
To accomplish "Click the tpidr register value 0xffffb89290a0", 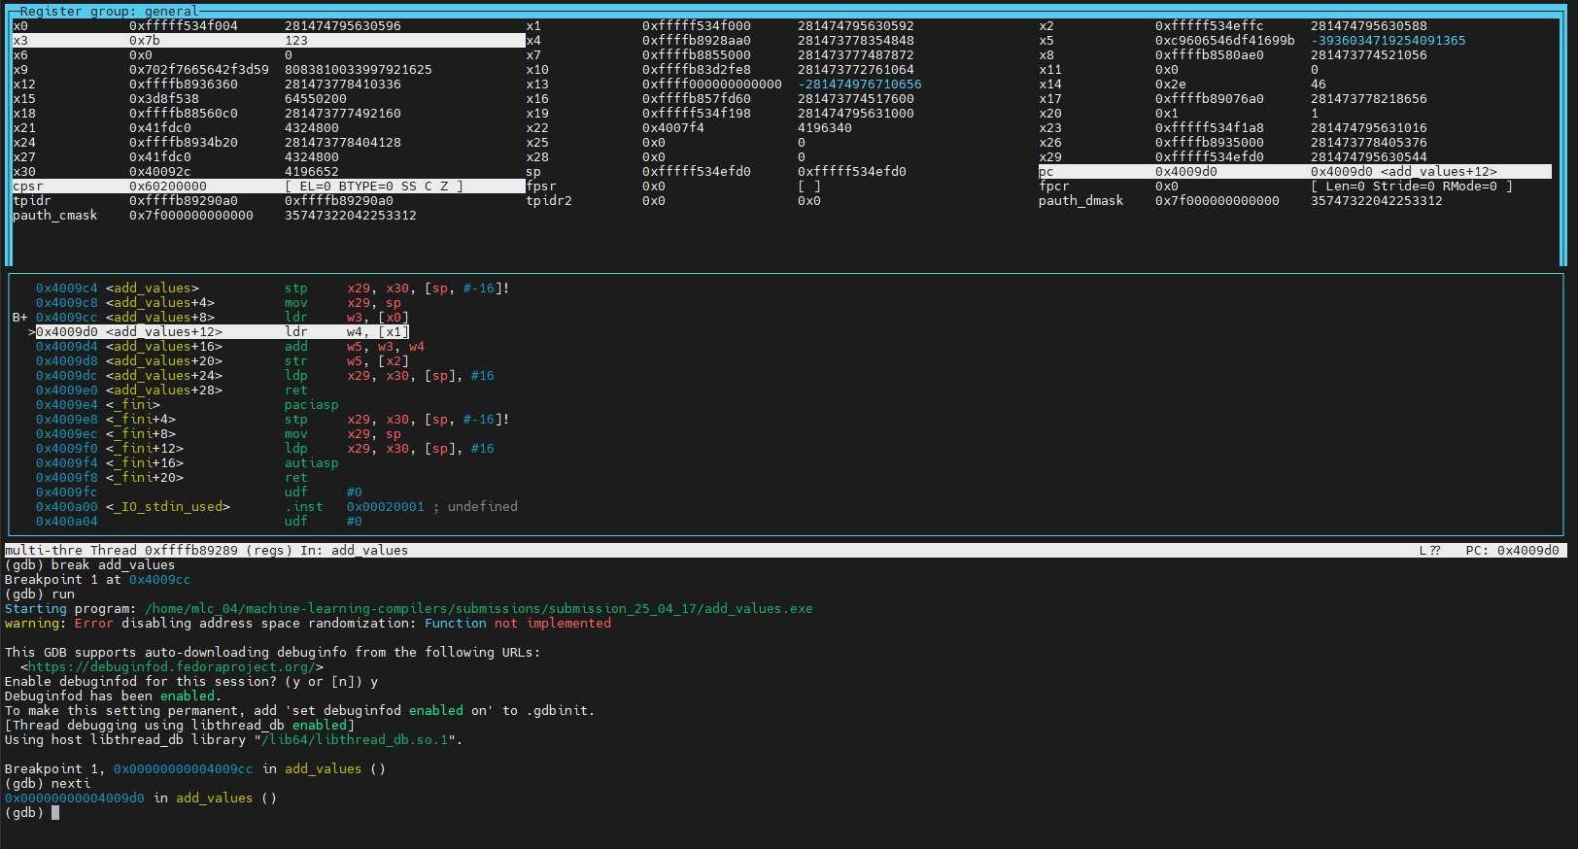I will coord(184,201).
